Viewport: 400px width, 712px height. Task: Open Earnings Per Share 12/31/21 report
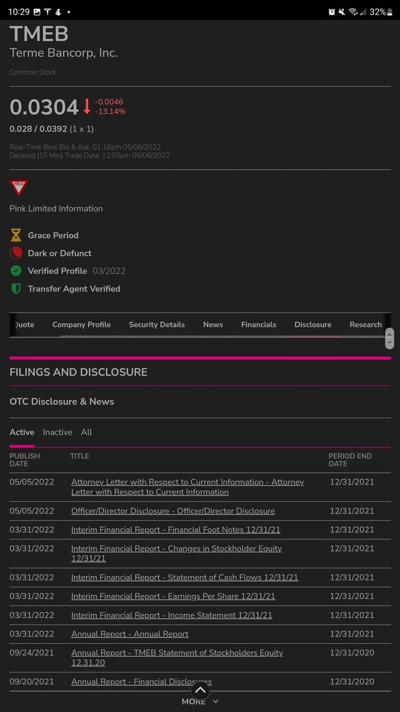pyautogui.click(x=173, y=596)
